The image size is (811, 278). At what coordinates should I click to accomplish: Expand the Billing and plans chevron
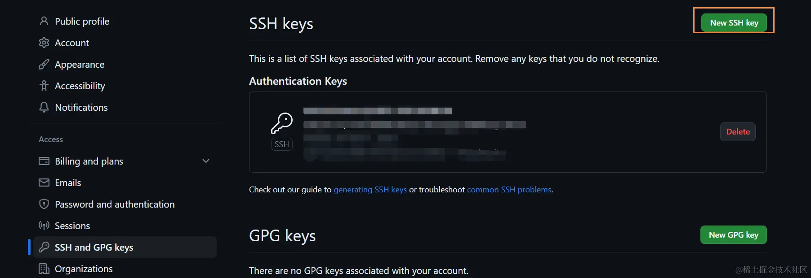point(206,161)
